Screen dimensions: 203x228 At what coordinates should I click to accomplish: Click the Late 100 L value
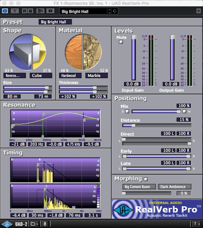(x=168, y=163)
